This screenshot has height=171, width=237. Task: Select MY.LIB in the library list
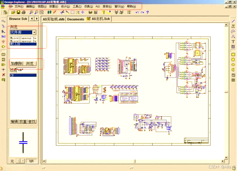(23, 44)
